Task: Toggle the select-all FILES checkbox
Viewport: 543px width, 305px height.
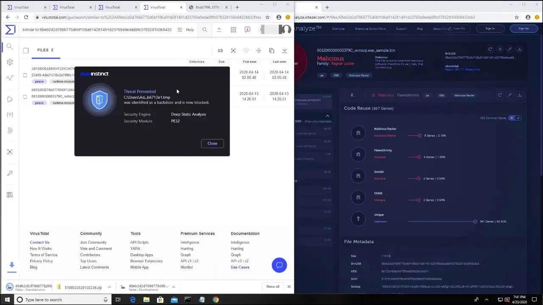Action: pyautogui.click(x=26, y=50)
